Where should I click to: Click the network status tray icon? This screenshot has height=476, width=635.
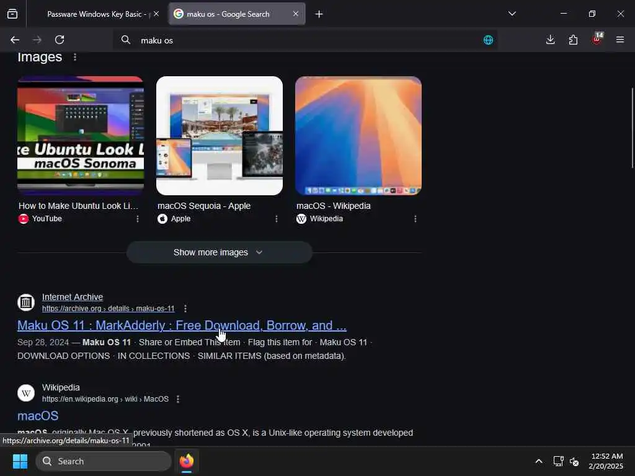tap(559, 461)
